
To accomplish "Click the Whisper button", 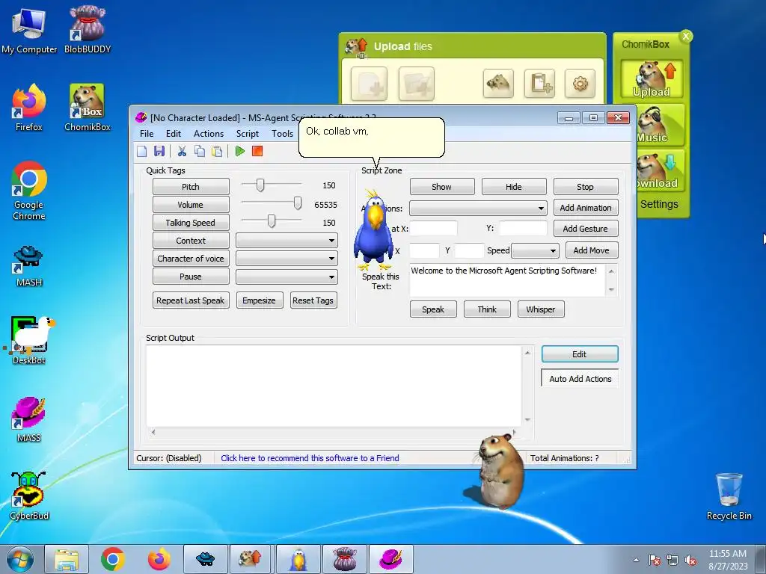I will pos(541,309).
